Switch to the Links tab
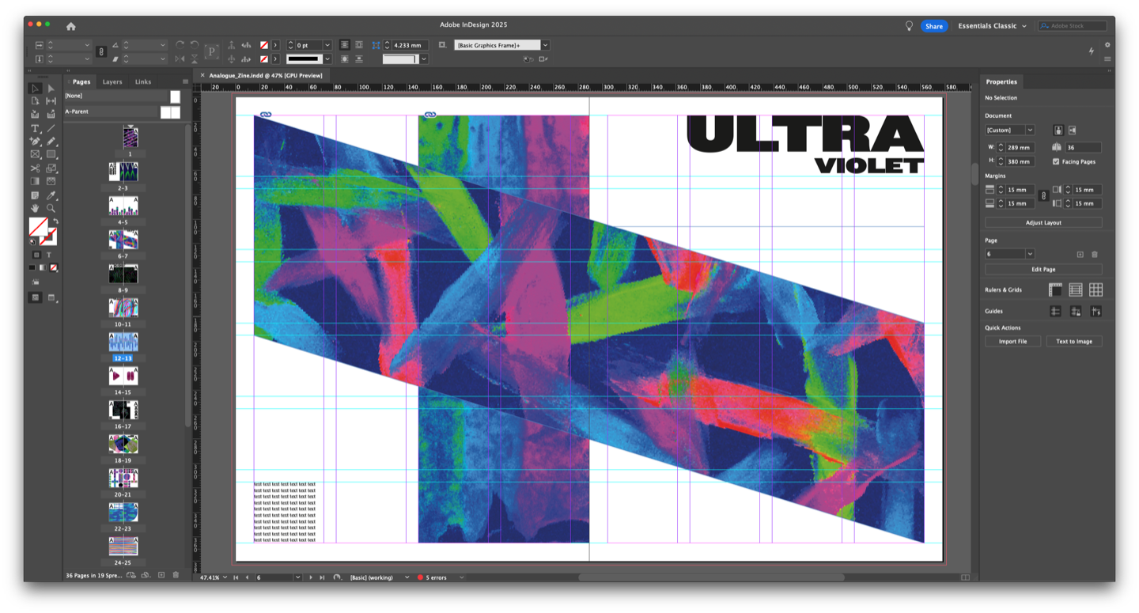Image resolution: width=1139 pixels, height=613 pixels. (143, 81)
